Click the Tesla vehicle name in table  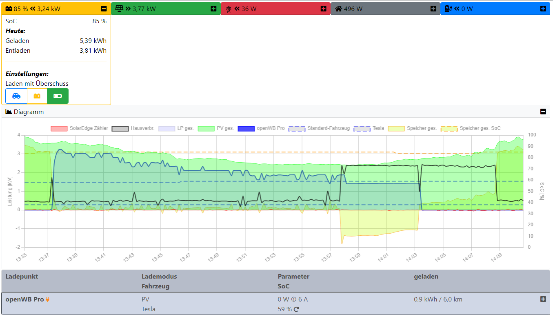[x=149, y=309]
